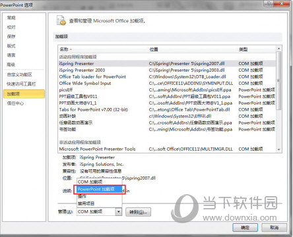The width and height of the screenshot is (293, 237).
Task: Click the add-ins list scrollbar thumb
Action: pyautogui.click(x=278, y=80)
